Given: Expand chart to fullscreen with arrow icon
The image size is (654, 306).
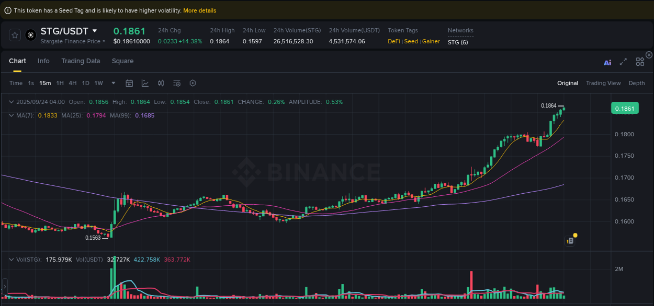Looking at the screenshot, I should [623, 62].
